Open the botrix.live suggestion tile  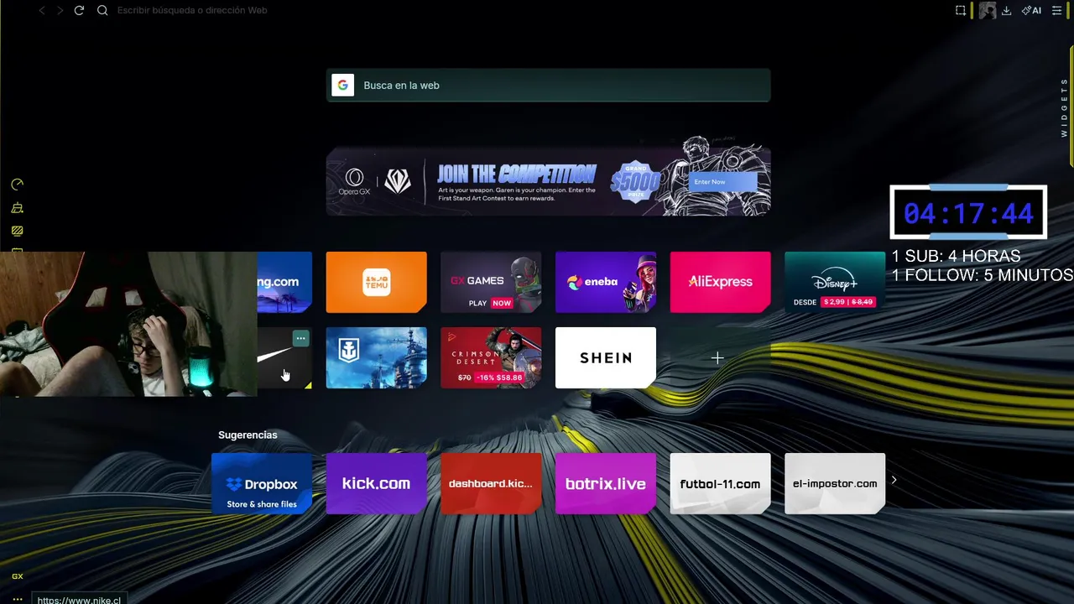coord(606,484)
